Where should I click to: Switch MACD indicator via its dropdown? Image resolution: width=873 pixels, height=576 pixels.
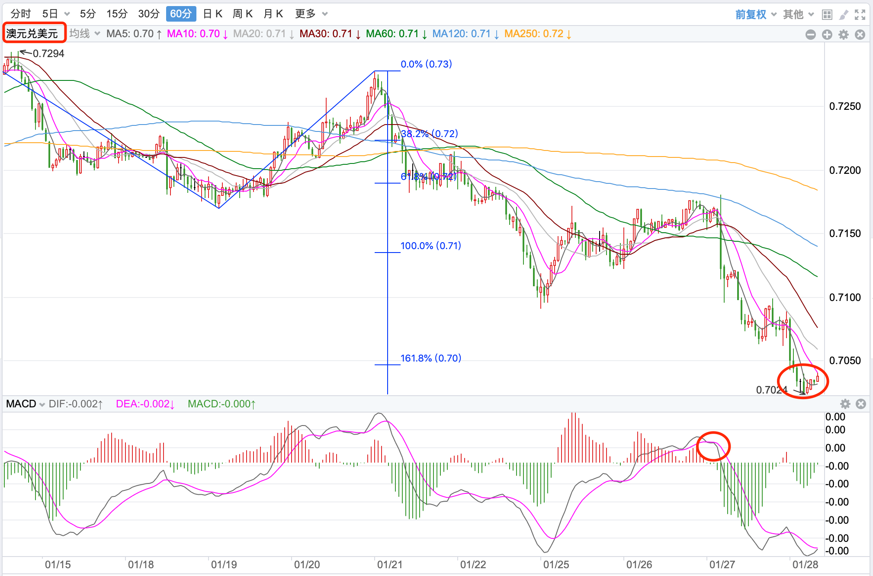(x=26, y=404)
